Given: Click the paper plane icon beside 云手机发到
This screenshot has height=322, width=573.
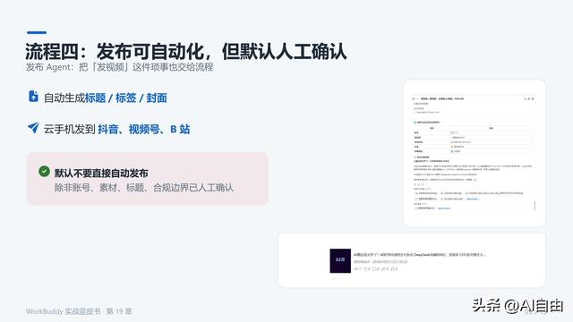Looking at the screenshot, I should click(x=33, y=128).
